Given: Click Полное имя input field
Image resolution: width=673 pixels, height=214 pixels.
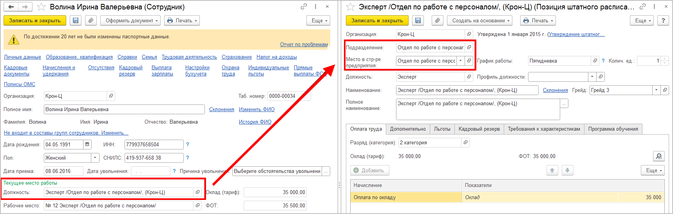Looking at the screenshot, I should tap(124, 109).
